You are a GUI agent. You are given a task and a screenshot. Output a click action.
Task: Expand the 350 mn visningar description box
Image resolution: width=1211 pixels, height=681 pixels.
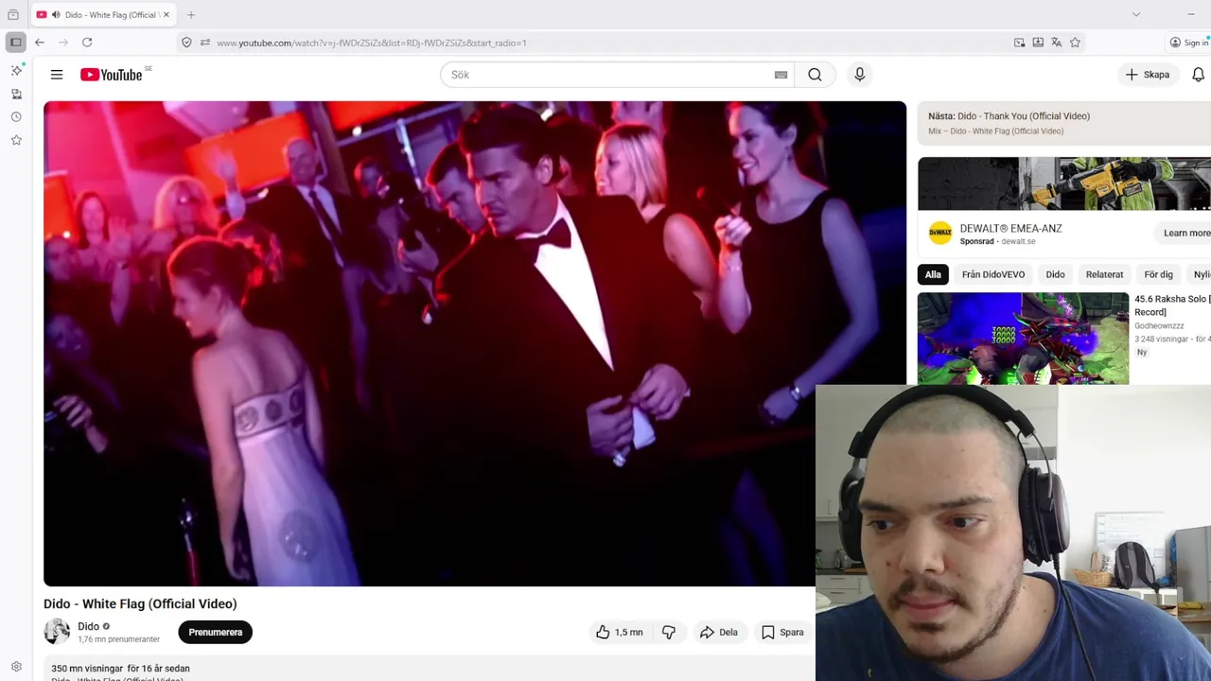click(429, 668)
